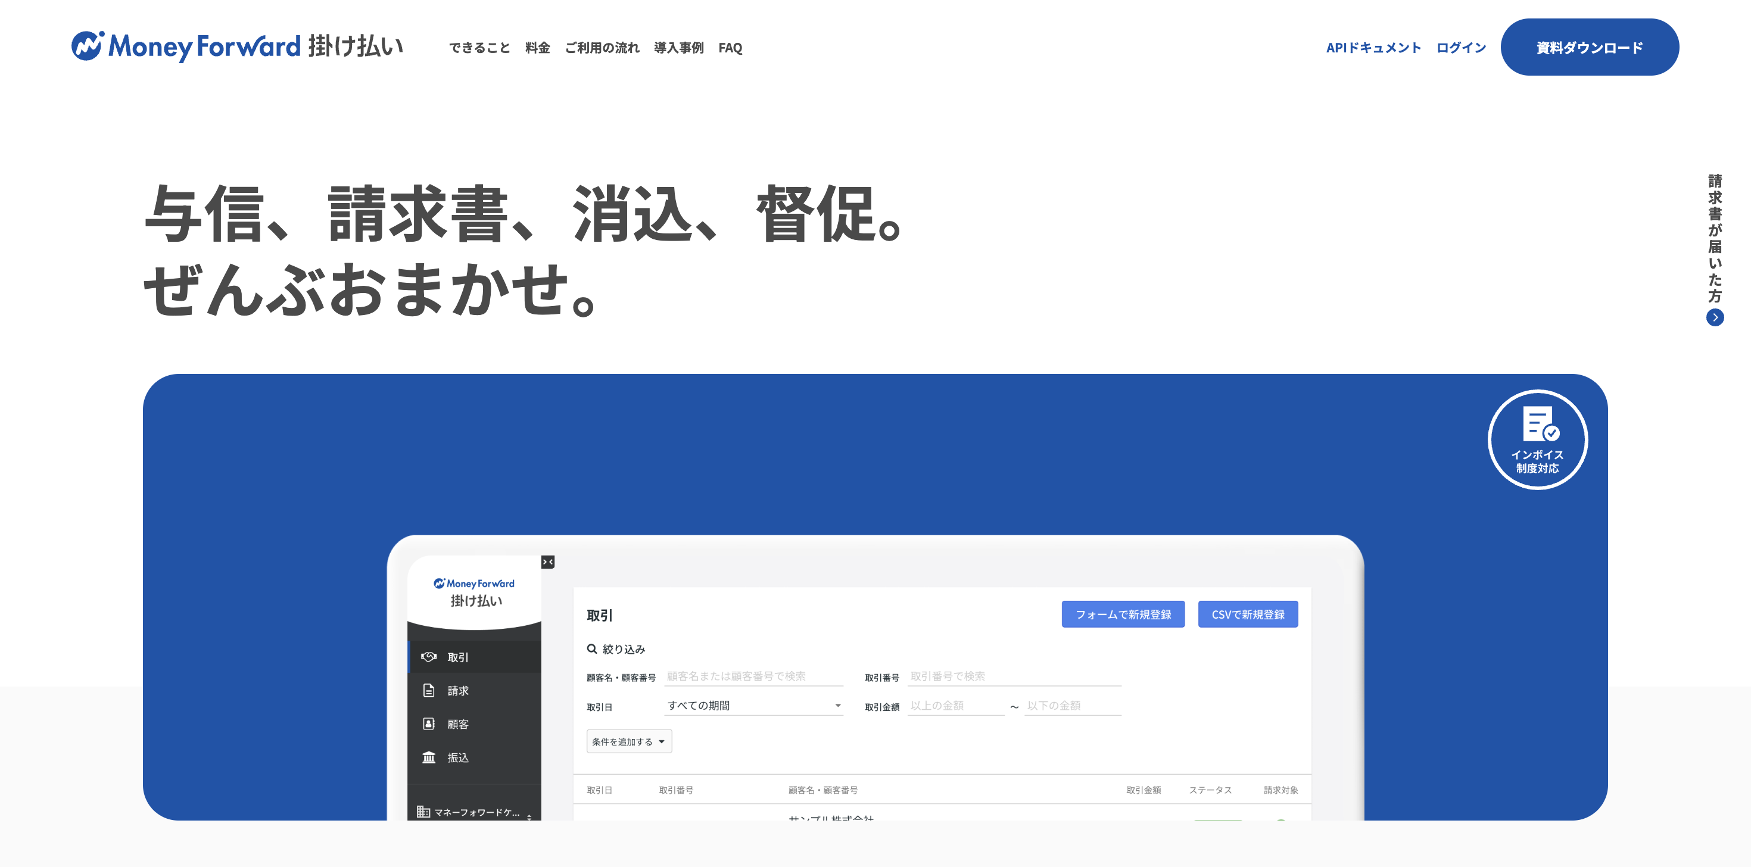Click the 以上の金額 amount field
1751x867 pixels.
tap(956, 705)
